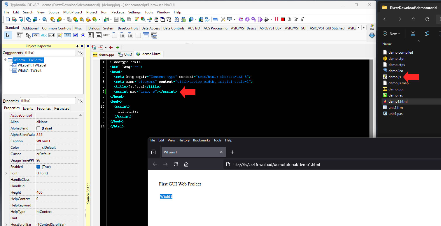441x226 pixels.
Task: Click the filter icon beside Properties filter
Action: pyautogui.click(x=80, y=101)
